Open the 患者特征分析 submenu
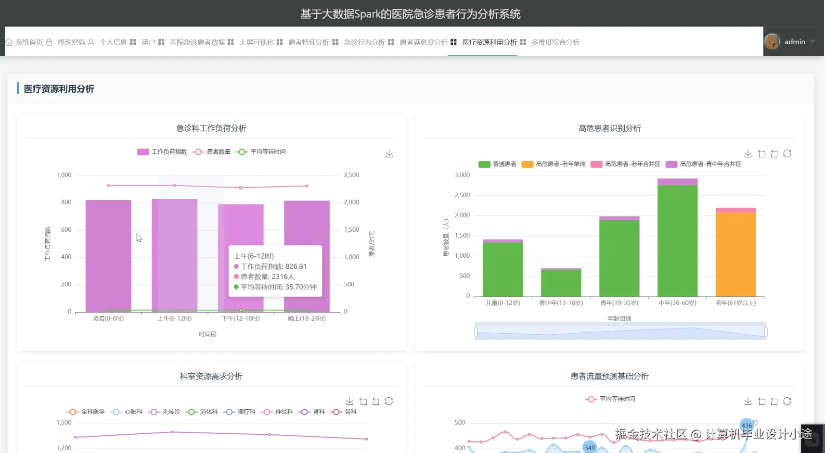 pyautogui.click(x=308, y=42)
